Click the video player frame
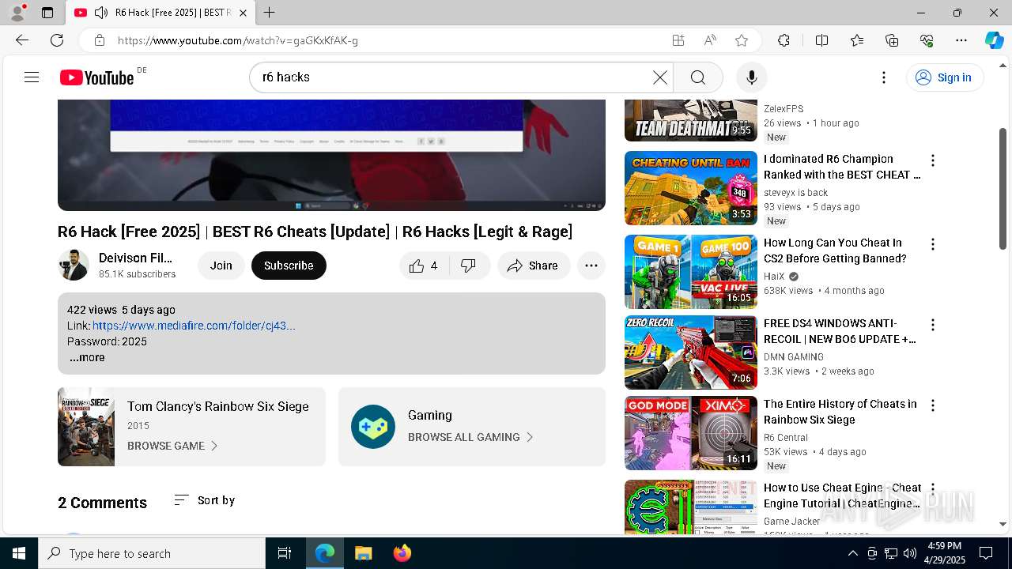Image resolution: width=1012 pixels, height=569 pixels. pyautogui.click(x=331, y=155)
